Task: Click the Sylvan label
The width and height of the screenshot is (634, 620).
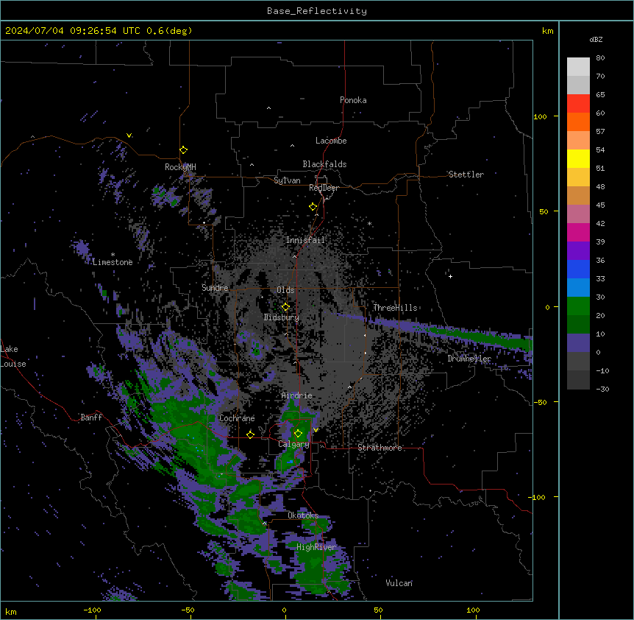Action: coord(287,180)
